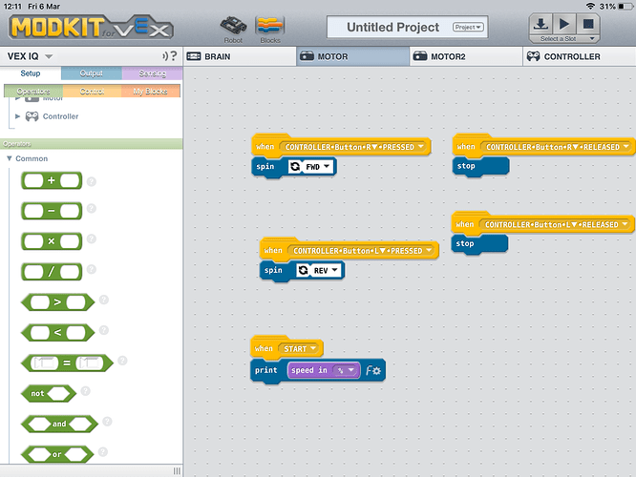Show help for the and block
Image resolution: width=636 pixels, height=477 pixels.
point(107,421)
